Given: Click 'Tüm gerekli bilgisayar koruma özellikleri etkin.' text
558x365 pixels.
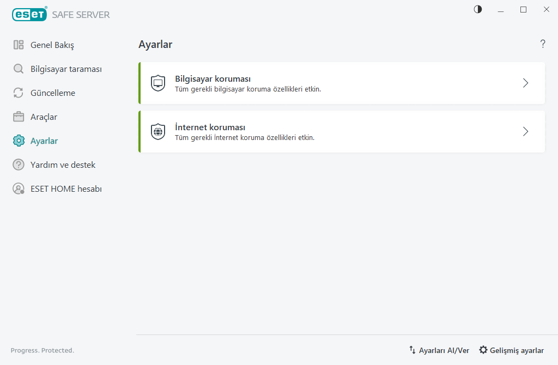Looking at the screenshot, I should (248, 89).
